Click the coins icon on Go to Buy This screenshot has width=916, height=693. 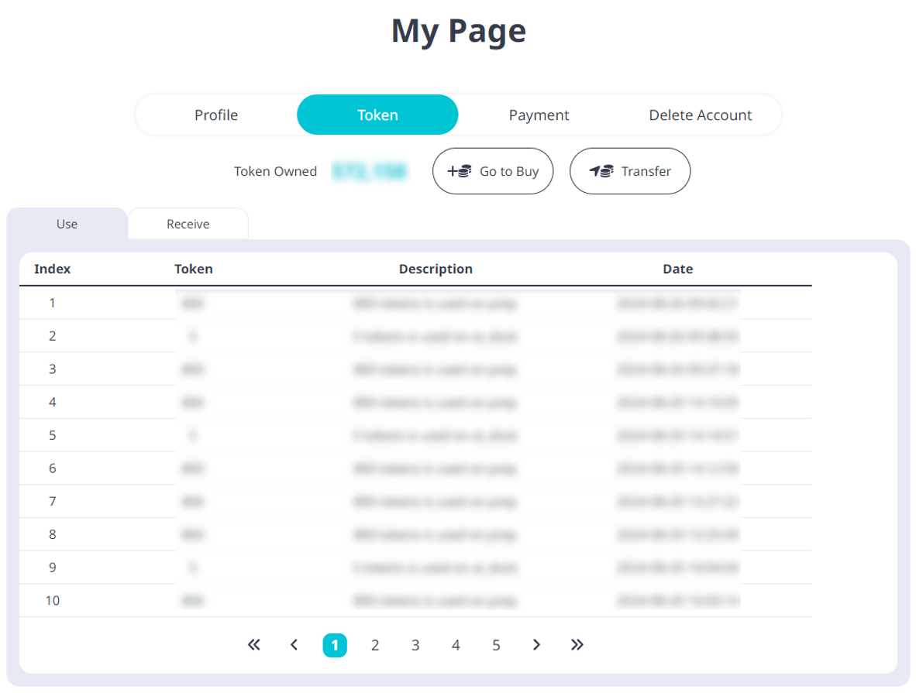coord(460,171)
